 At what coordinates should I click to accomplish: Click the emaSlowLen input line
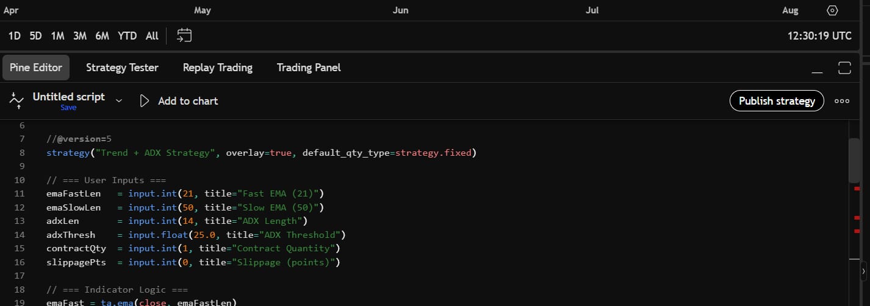[185, 207]
